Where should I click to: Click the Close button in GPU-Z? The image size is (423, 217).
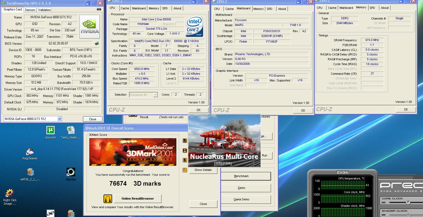pyautogui.click(x=93, y=119)
